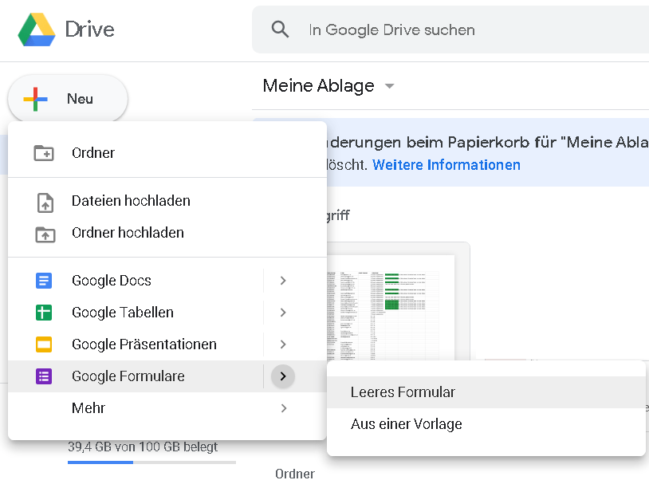Create a Leeres Formular
Image resolution: width=649 pixels, height=484 pixels.
486,392
